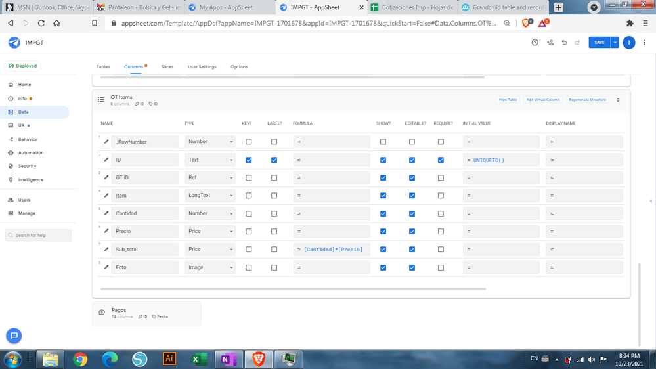This screenshot has height=369, width=656.
Task: Uncheck EDITABLE for the Item column
Action: 412,196
